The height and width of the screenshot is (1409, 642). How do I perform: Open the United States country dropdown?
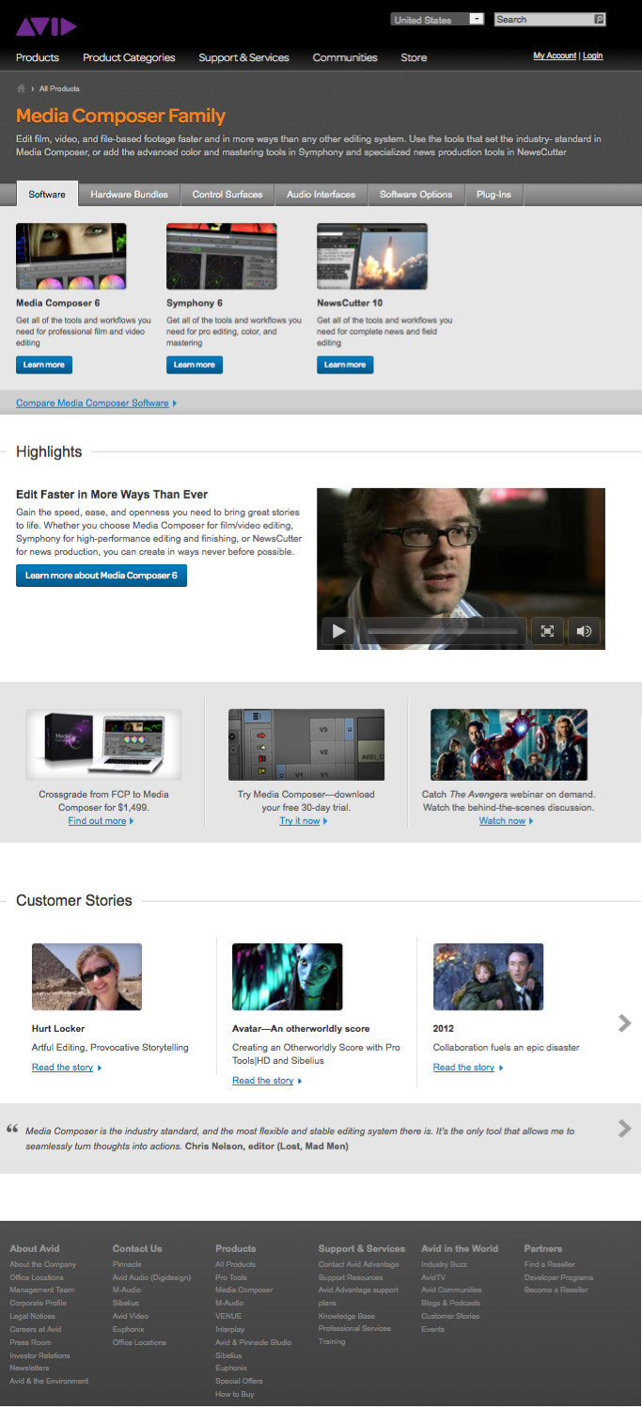coord(437,19)
